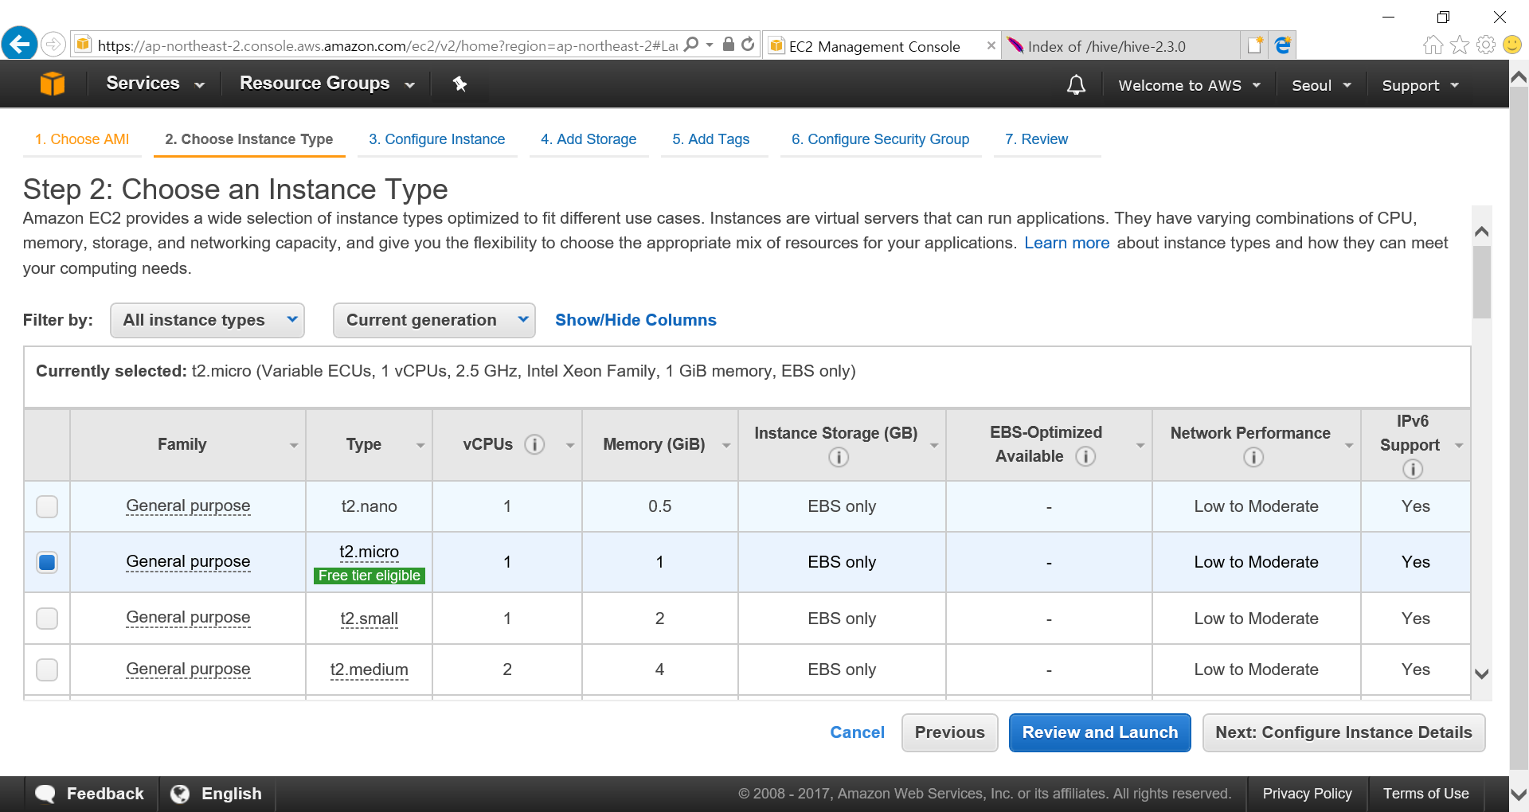This screenshot has width=1529, height=812.
Task: Click the smiley feedback icon
Action: point(1512,45)
